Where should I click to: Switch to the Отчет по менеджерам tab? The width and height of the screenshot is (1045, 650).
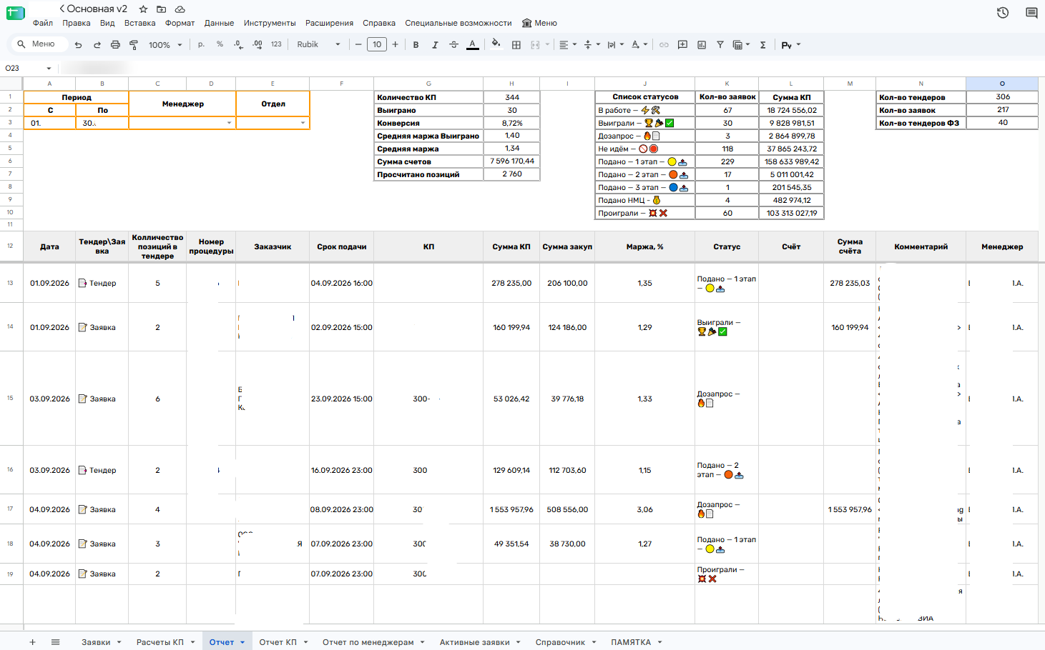click(x=368, y=642)
